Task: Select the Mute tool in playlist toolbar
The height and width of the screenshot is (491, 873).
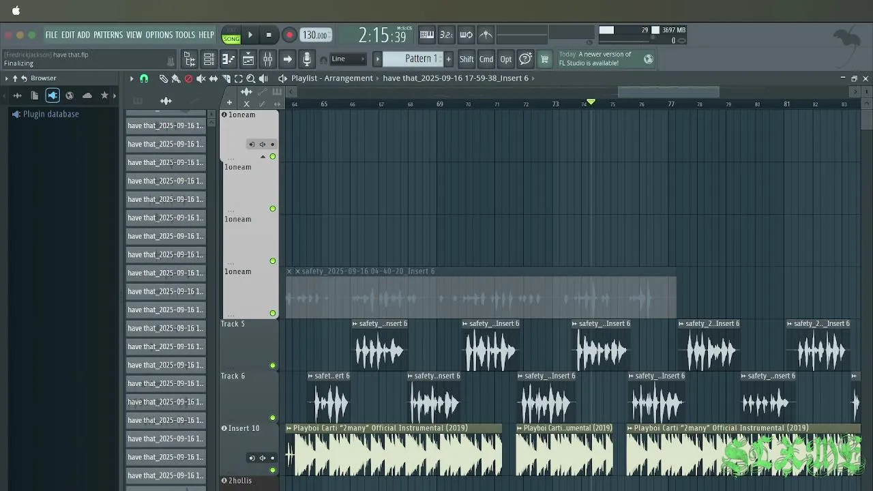Action: (x=201, y=78)
